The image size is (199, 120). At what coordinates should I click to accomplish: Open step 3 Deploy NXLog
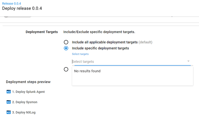(x=24, y=112)
